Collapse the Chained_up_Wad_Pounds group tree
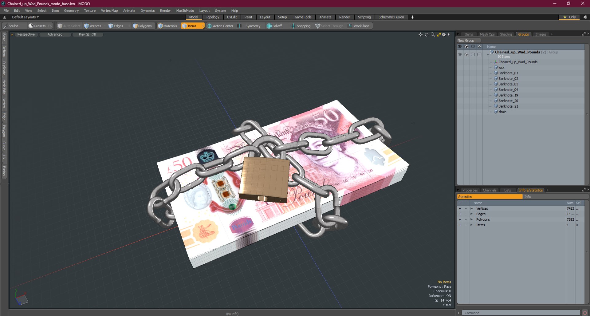 [x=488, y=54]
